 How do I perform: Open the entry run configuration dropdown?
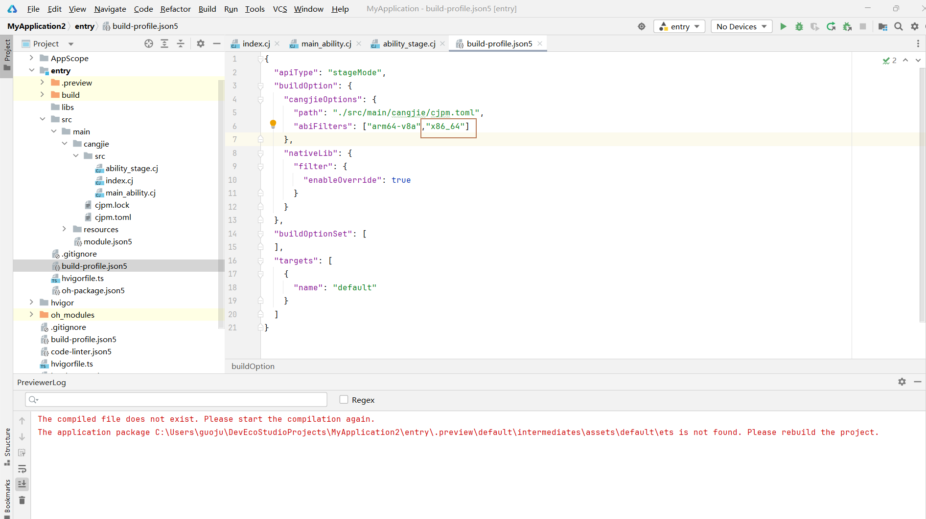click(679, 26)
